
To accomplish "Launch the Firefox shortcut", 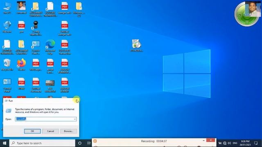I will (x=21, y=65).
